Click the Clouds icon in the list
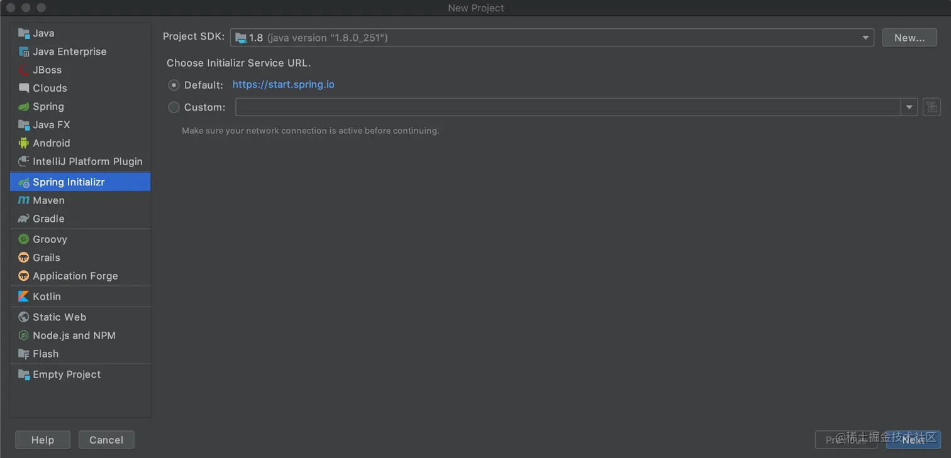The image size is (951, 458). pyautogui.click(x=24, y=88)
